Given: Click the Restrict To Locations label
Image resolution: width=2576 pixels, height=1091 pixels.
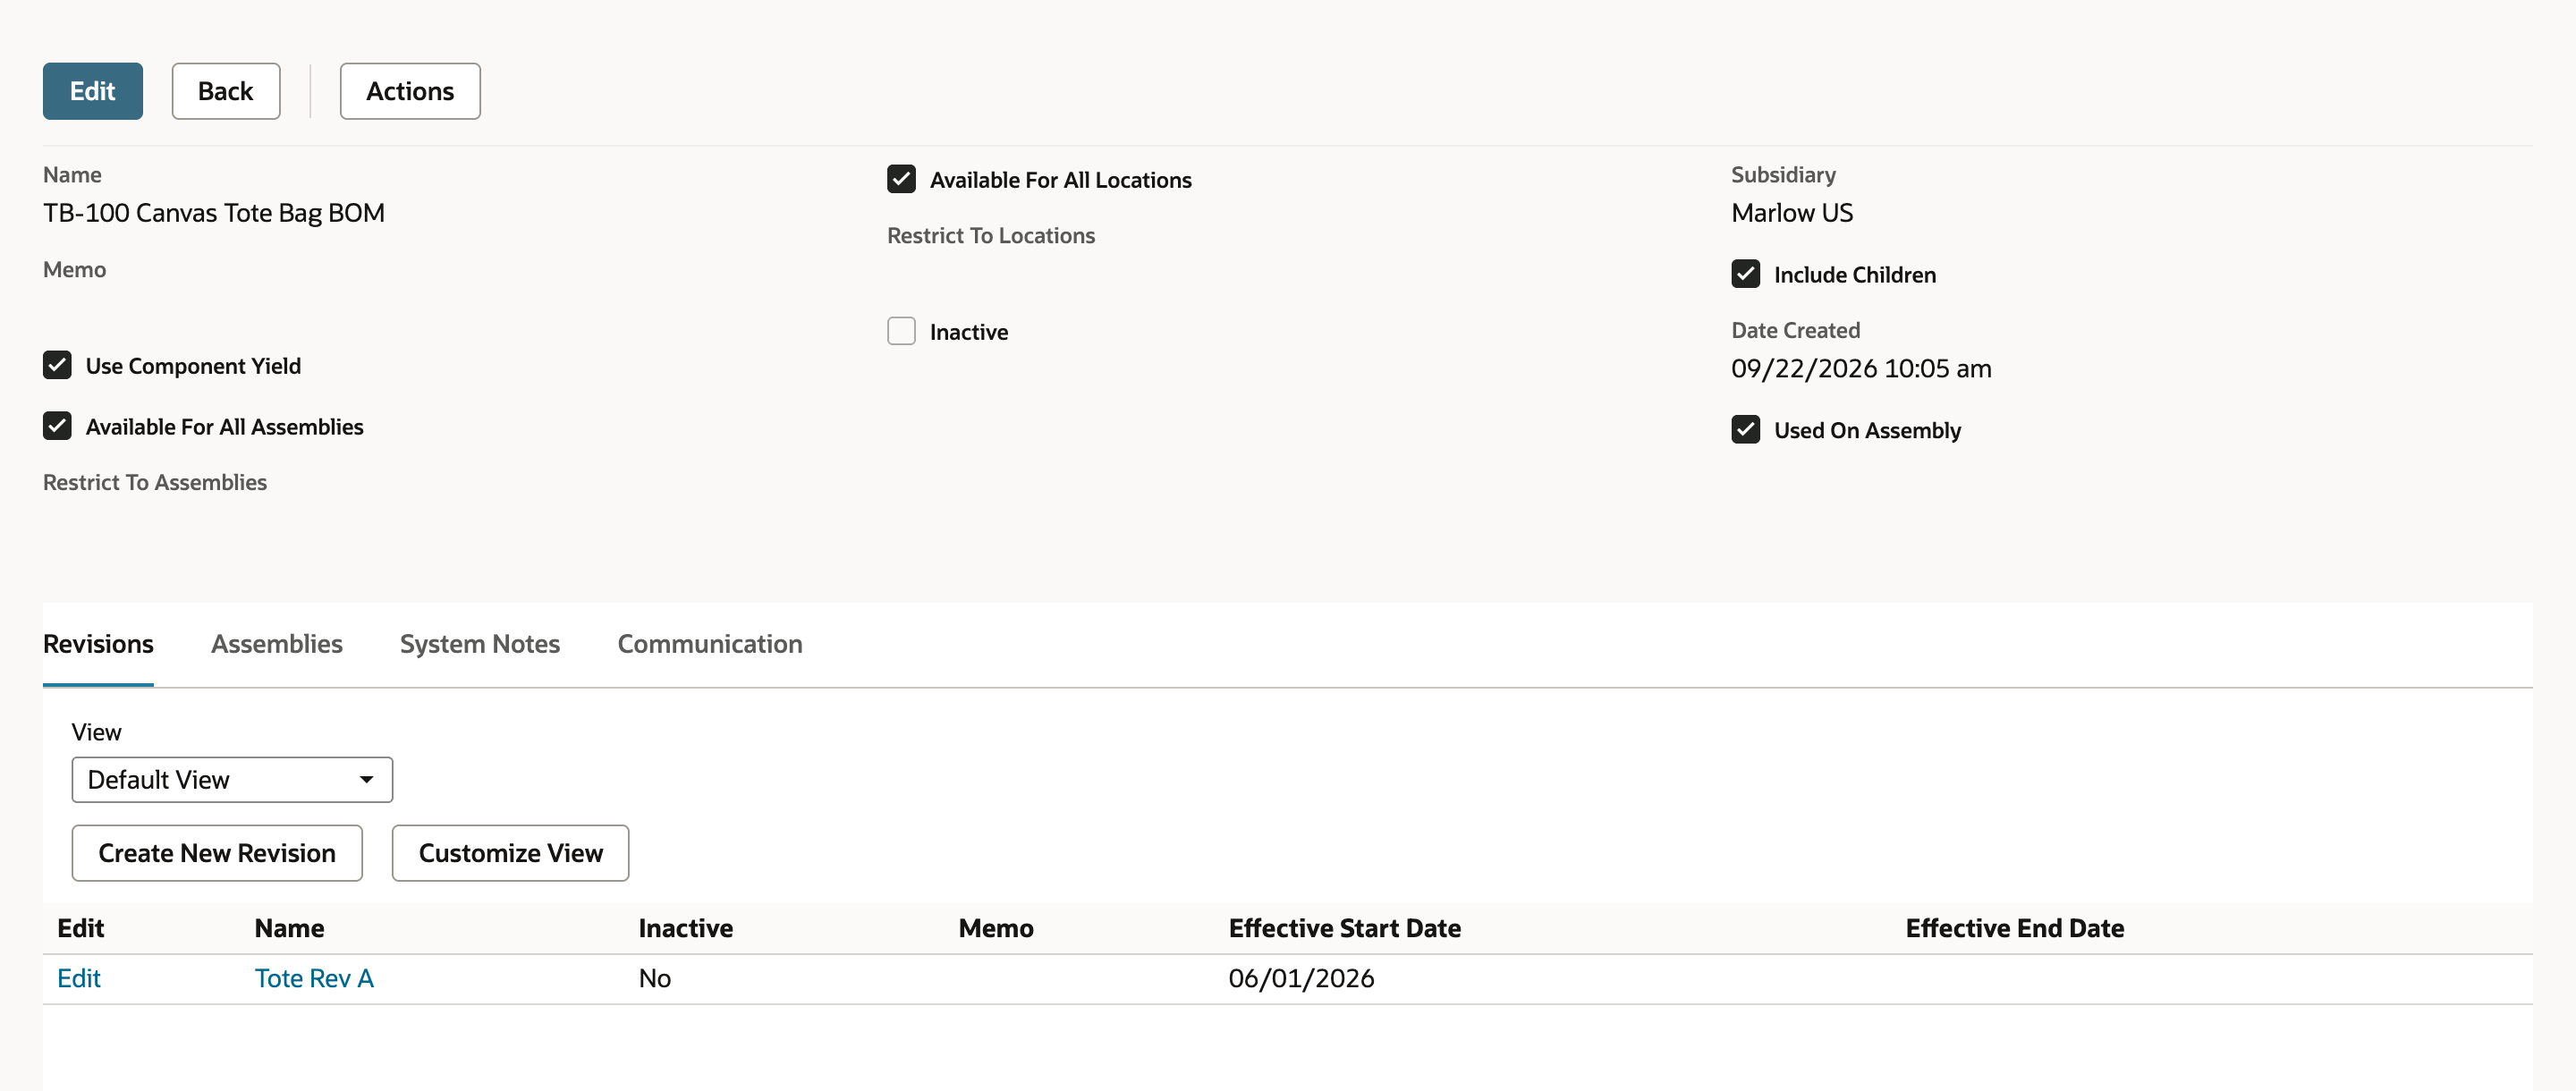Looking at the screenshot, I should 990,235.
